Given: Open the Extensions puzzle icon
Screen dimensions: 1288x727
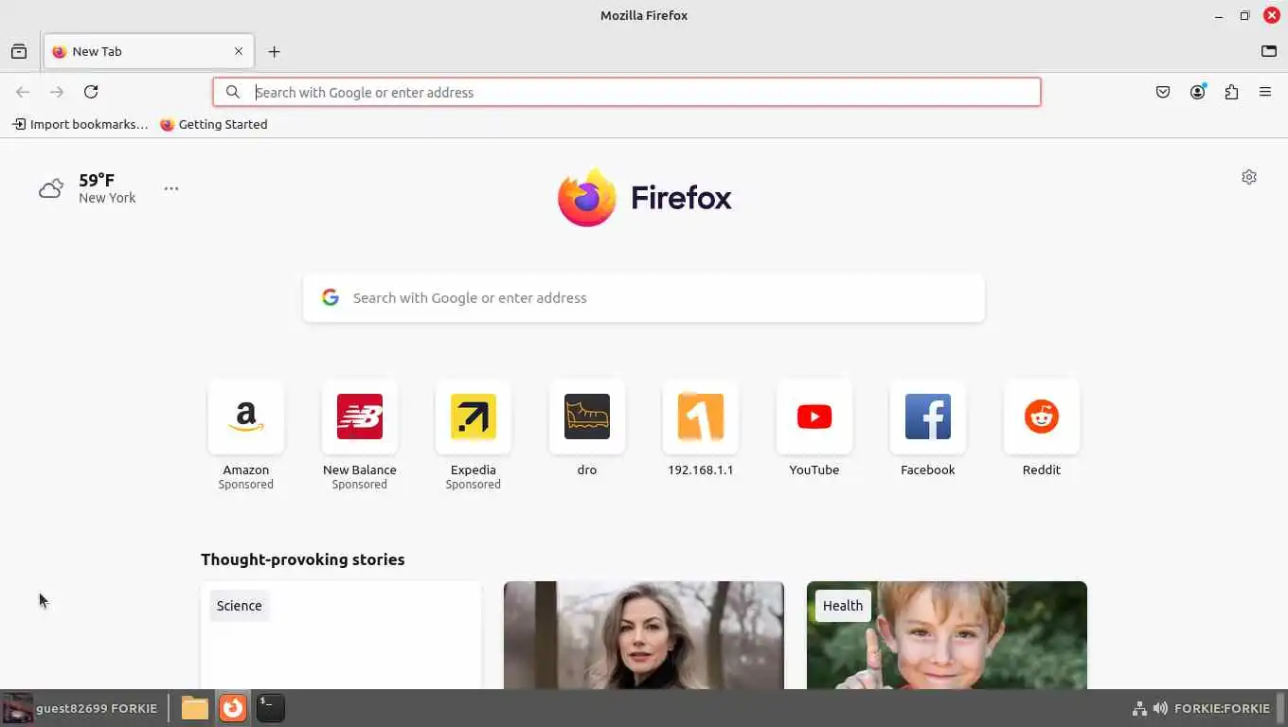Looking at the screenshot, I should pyautogui.click(x=1231, y=92).
